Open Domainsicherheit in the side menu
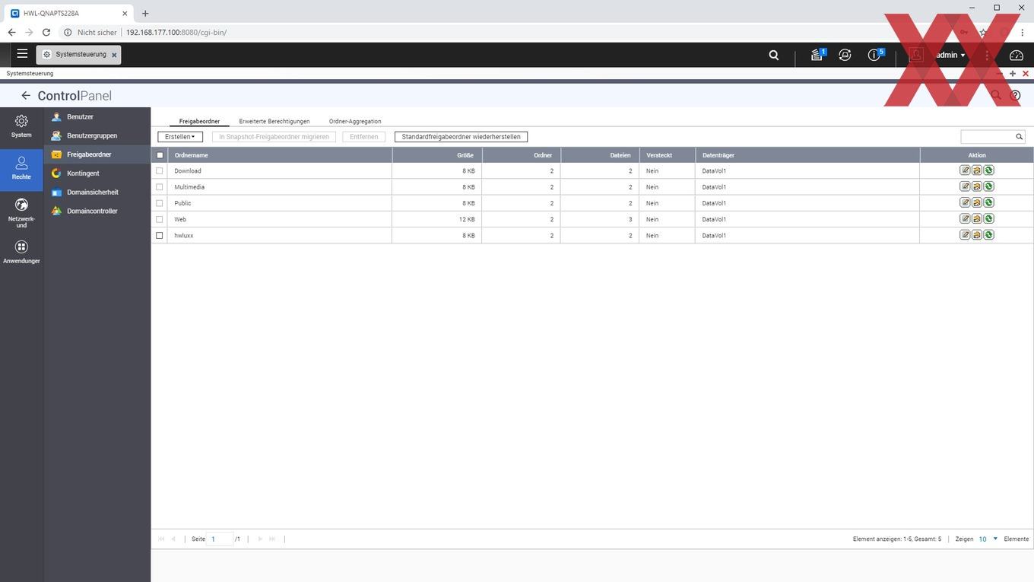The width and height of the screenshot is (1034, 582). pyautogui.click(x=97, y=192)
